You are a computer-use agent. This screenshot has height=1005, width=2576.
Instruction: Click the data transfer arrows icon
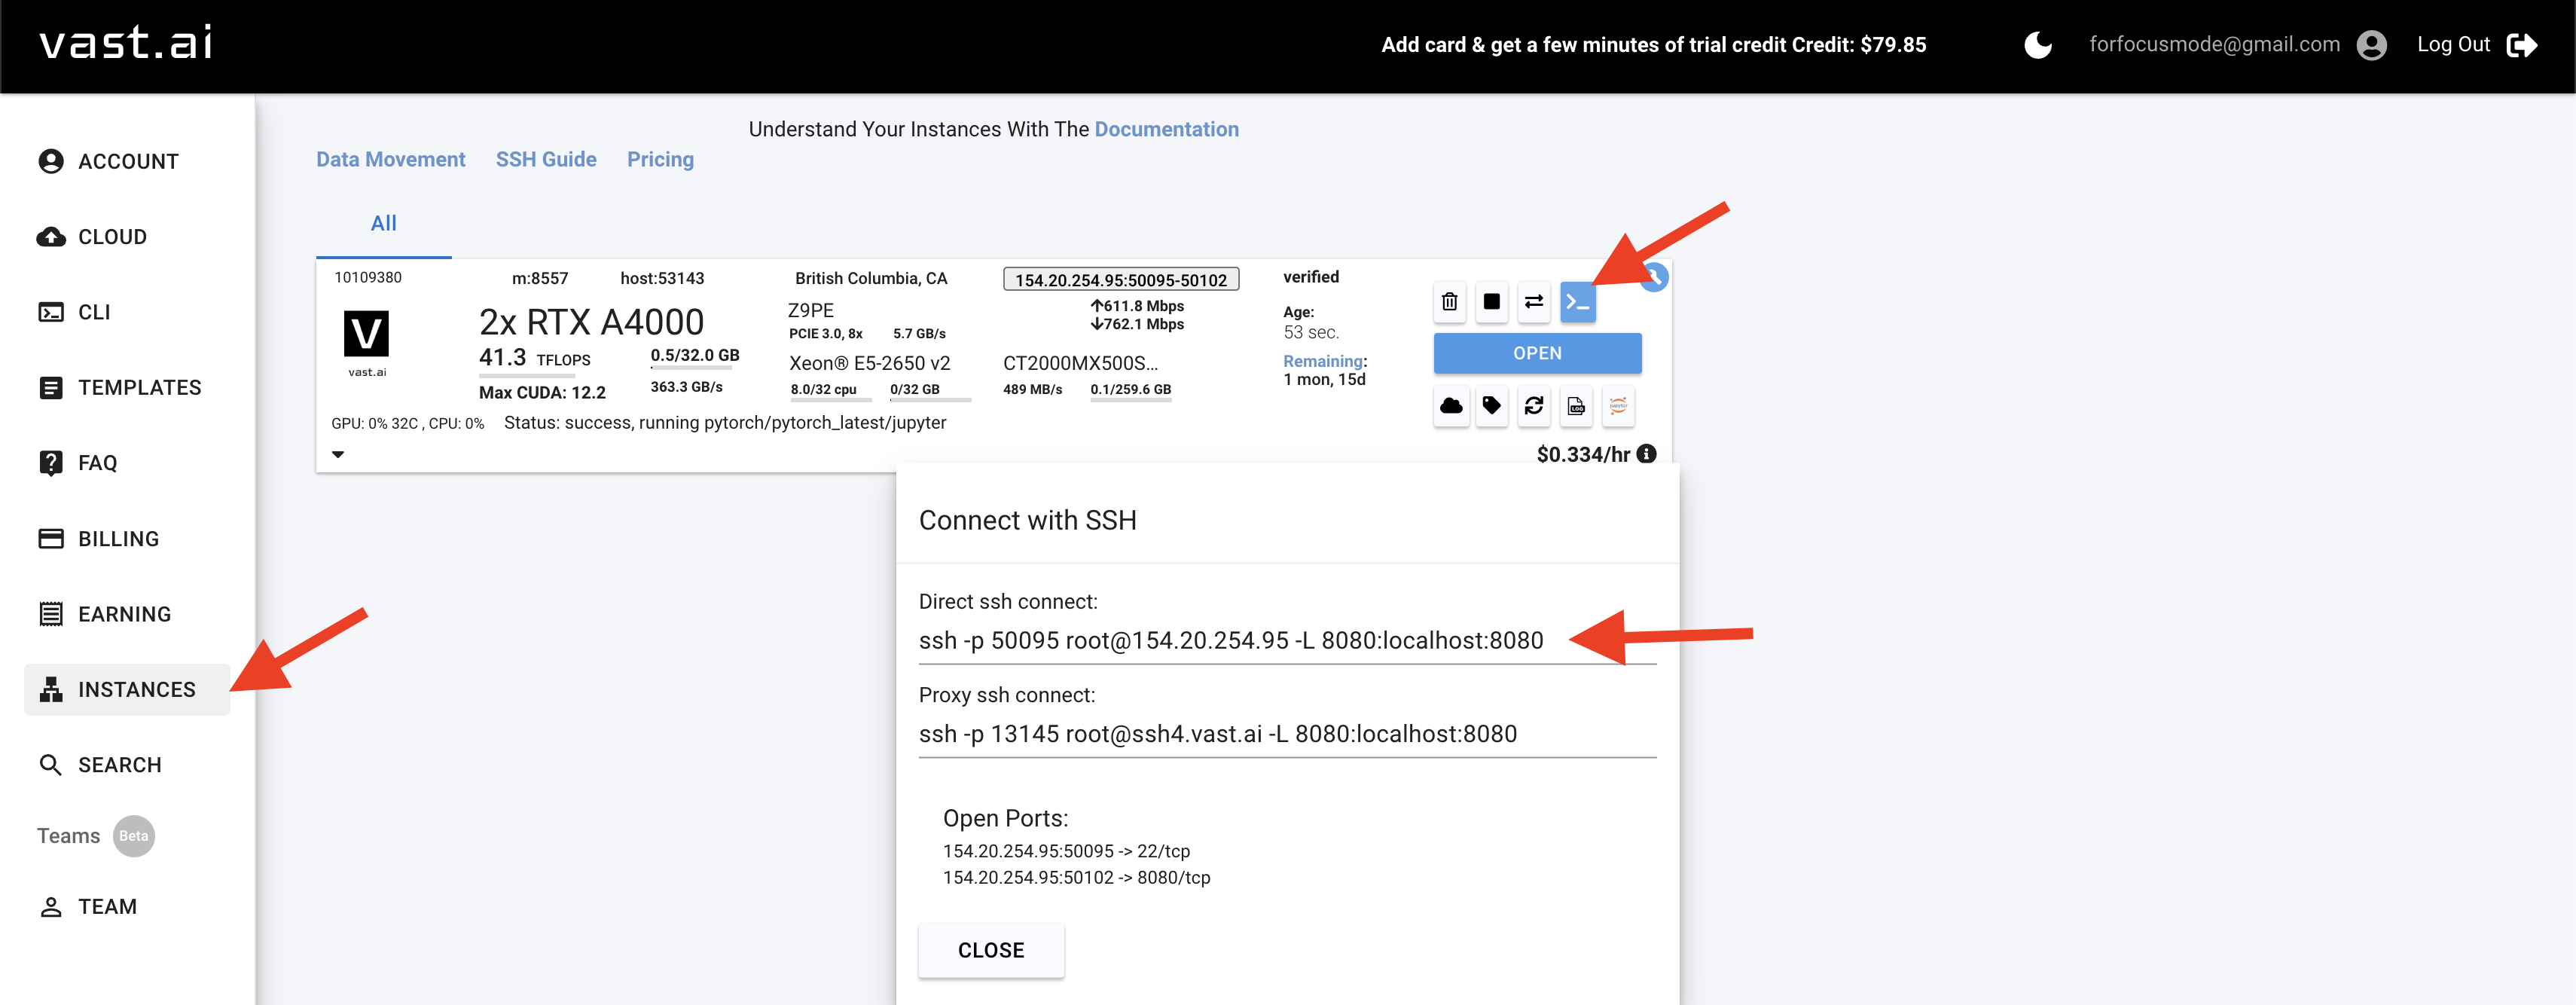click(1533, 302)
